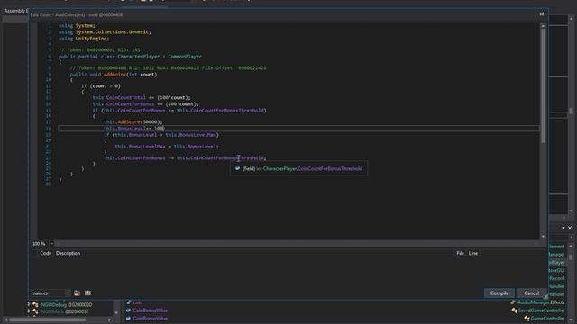Screen dimensions: 577x324
Task: Click 'using System.Collections.Generic;' line
Action: [x=105, y=32]
